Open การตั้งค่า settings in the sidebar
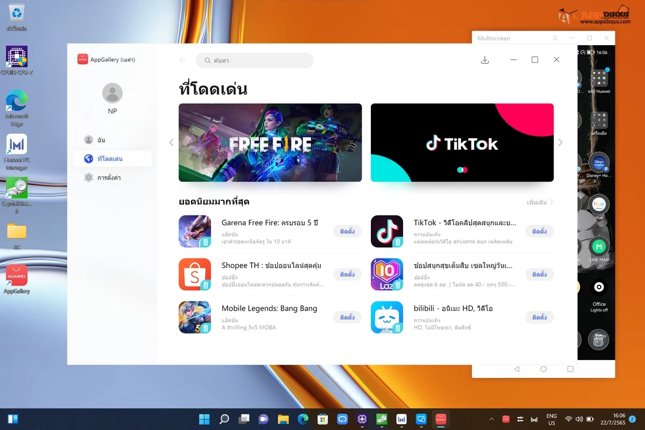 [x=112, y=177]
